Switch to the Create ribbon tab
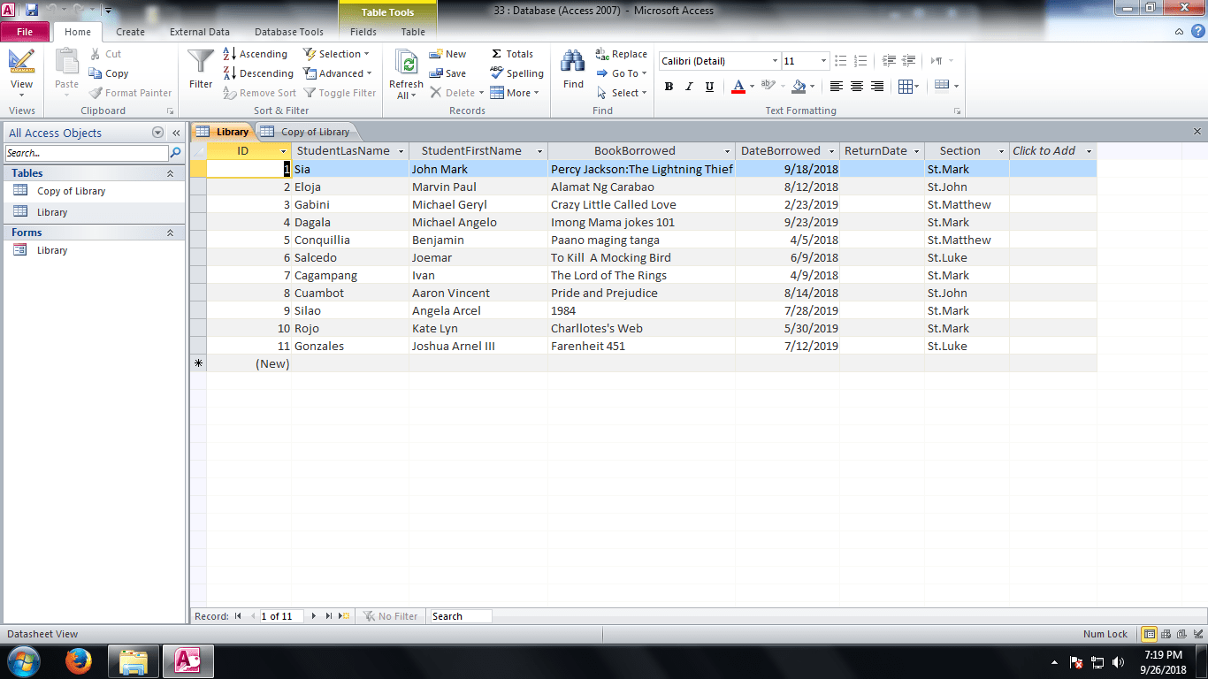Screen dimensions: 1208x679 tap(130, 32)
